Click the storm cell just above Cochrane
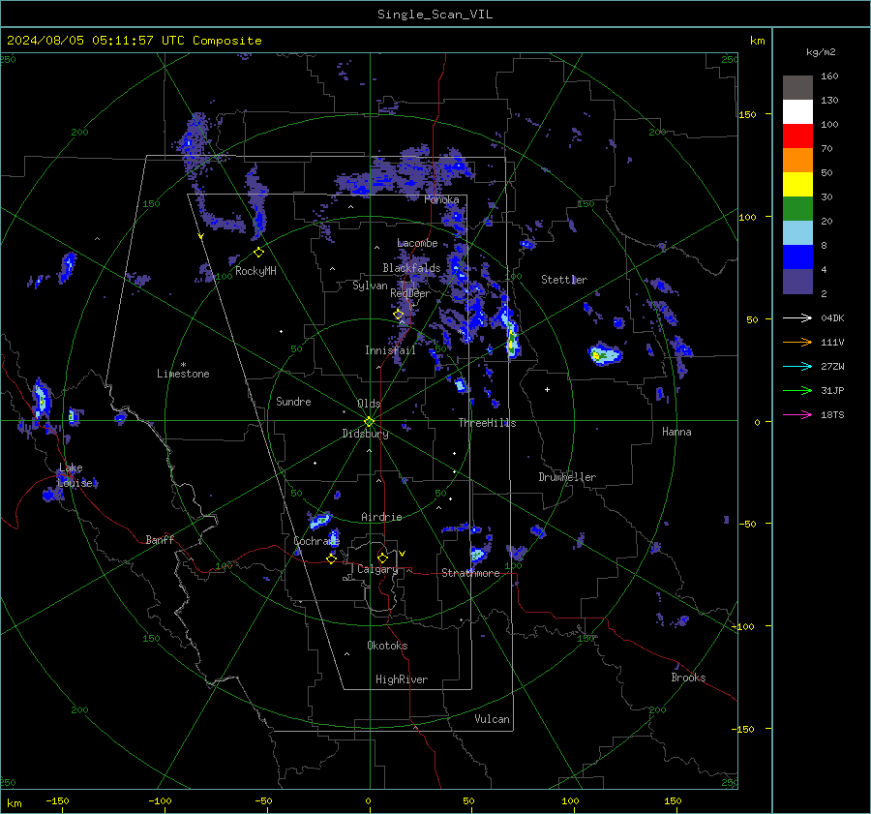This screenshot has height=814, width=871. click(320, 521)
